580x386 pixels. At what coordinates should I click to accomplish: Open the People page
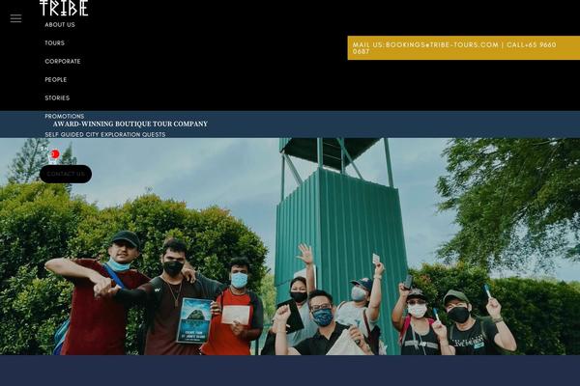click(x=56, y=80)
